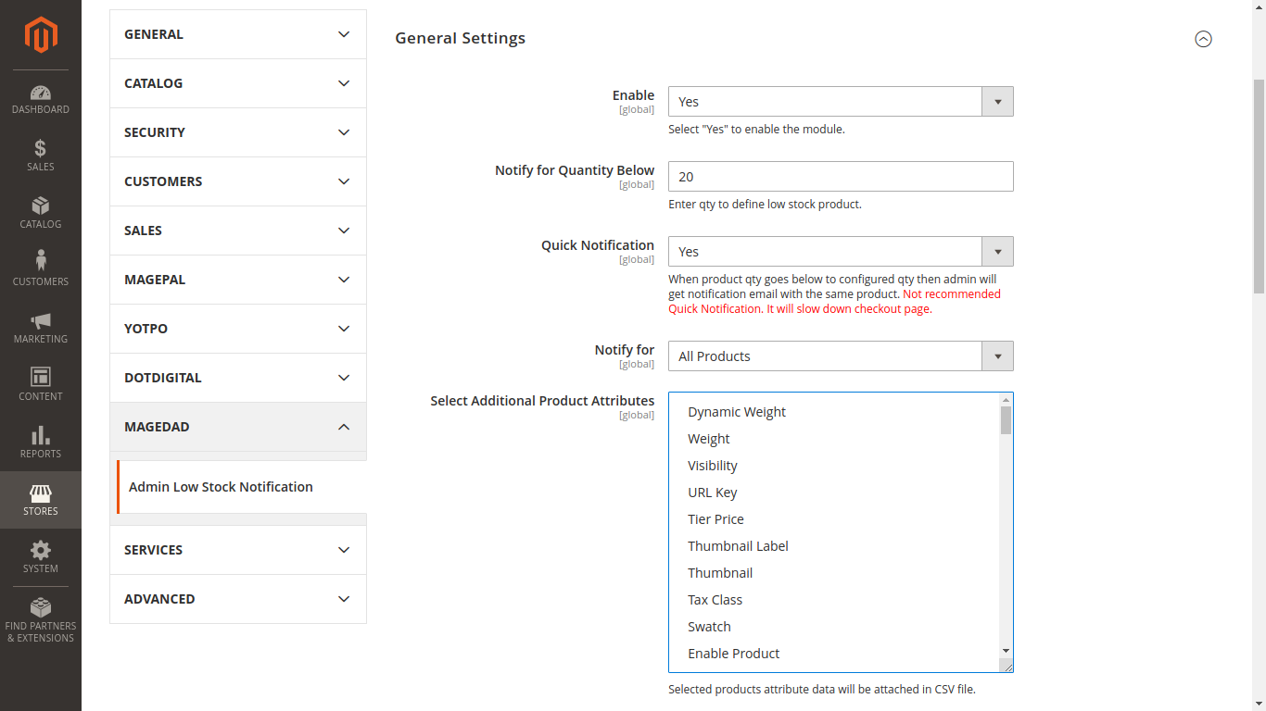
Task: Select Tier Price attribute in the list
Action: pyautogui.click(x=834, y=519)
